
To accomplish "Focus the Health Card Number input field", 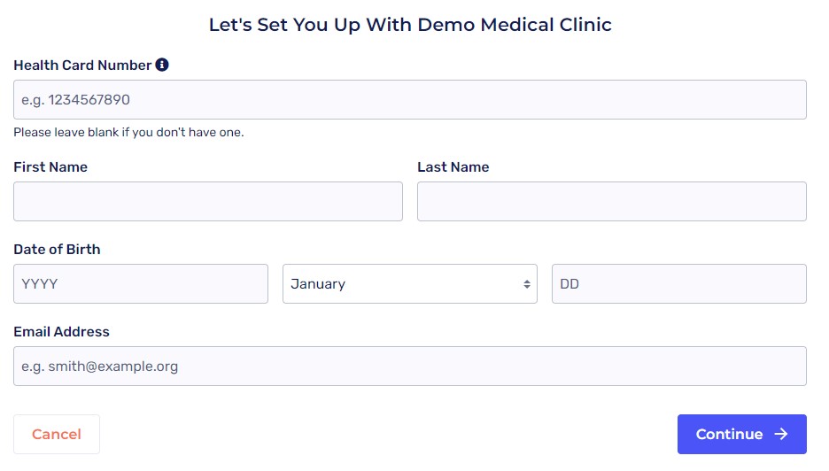I will click(x=409, y=100).
